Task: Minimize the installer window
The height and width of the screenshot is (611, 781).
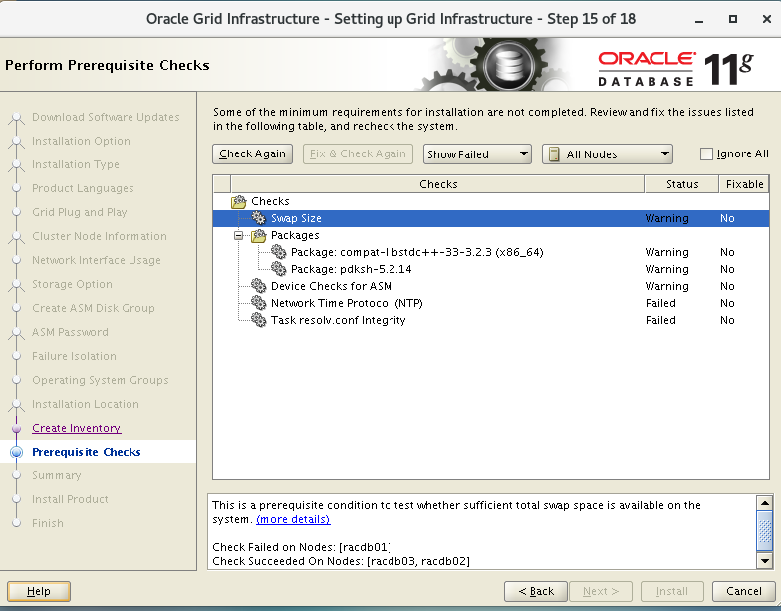Action: tap(699, 20)
